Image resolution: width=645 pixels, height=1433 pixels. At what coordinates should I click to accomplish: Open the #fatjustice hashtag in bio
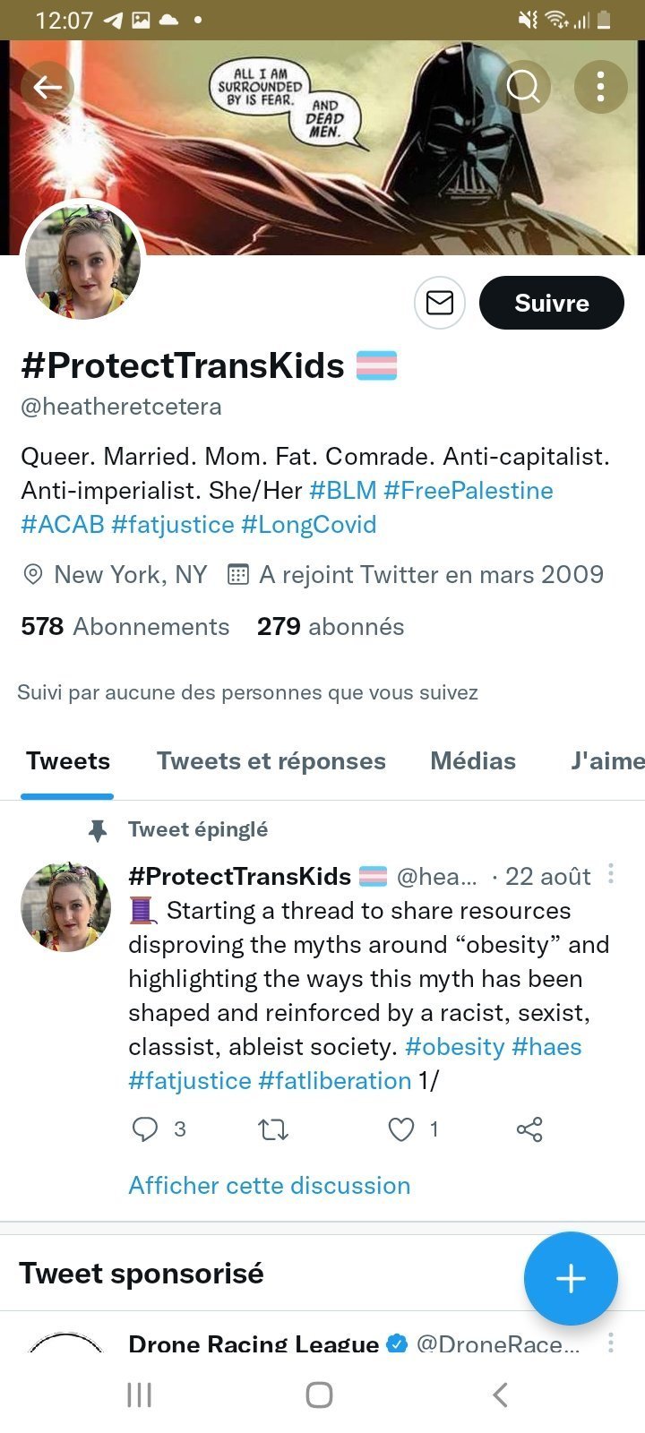pos(173,525)
